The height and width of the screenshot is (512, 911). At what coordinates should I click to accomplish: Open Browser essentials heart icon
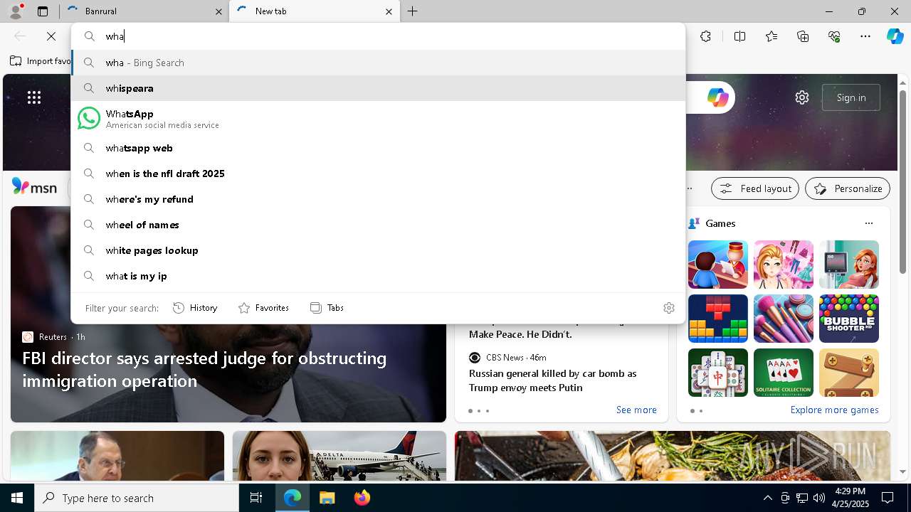pos(835,36)
